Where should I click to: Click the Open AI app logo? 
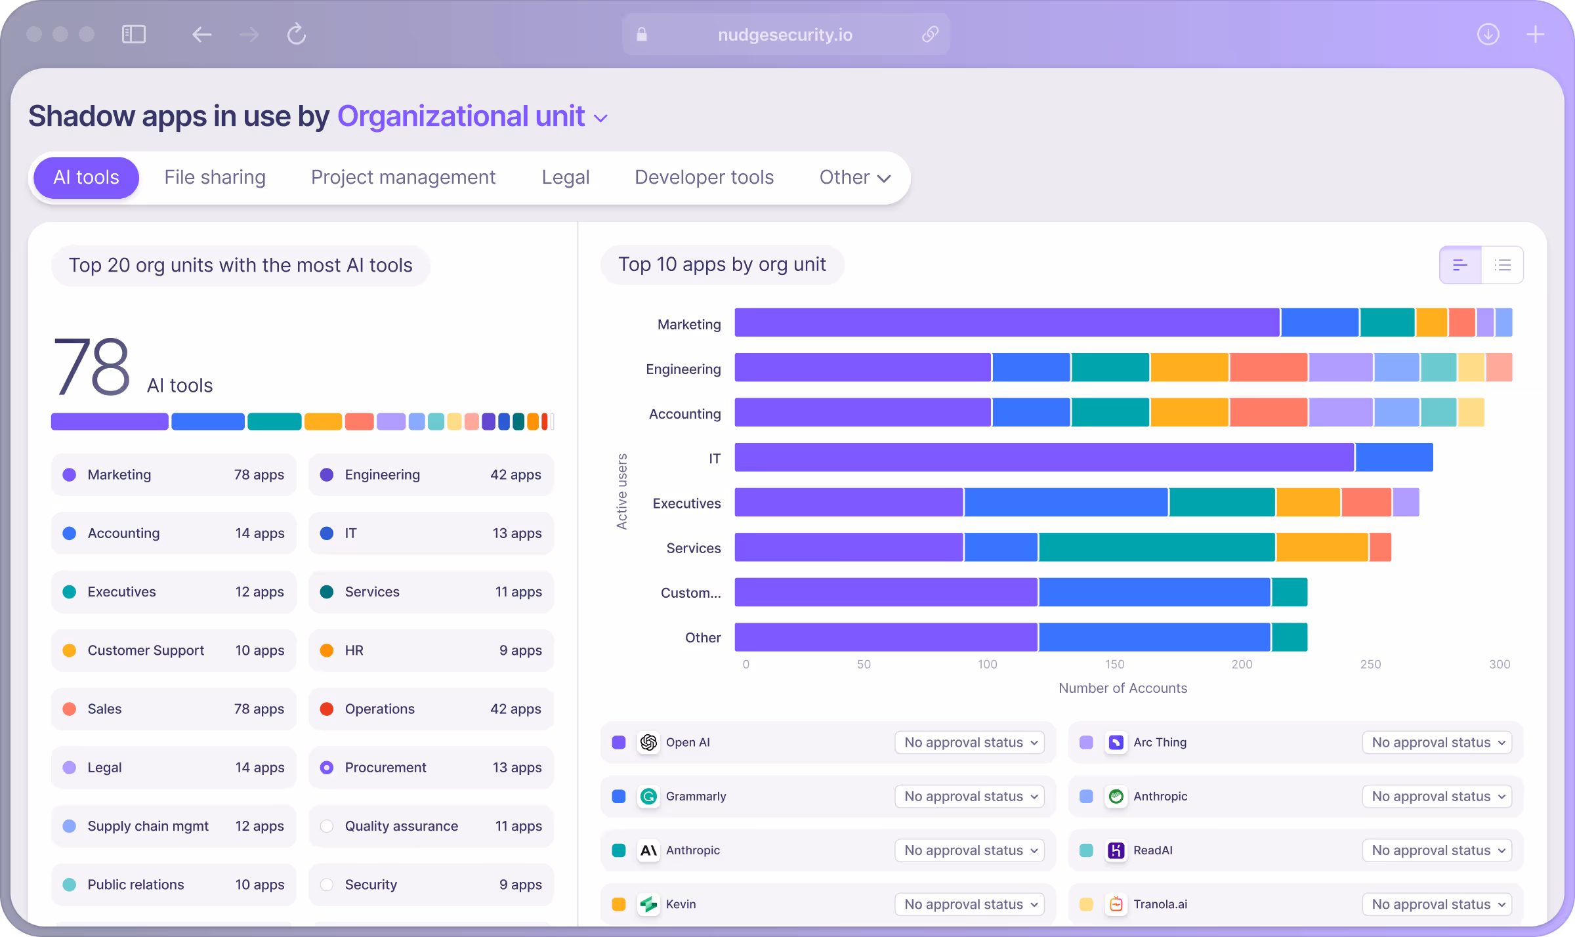(x=648, y=742)
